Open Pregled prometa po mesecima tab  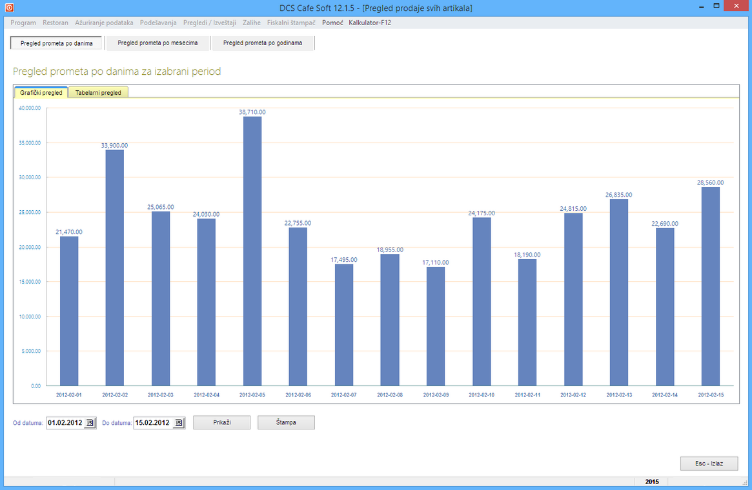(x=158, y=43)
